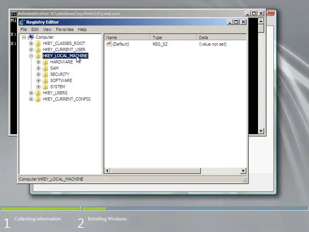Click the values pane scroll-left arrow
The width and height of the screenshot is (309, 232).
click(x=107, y=171)
